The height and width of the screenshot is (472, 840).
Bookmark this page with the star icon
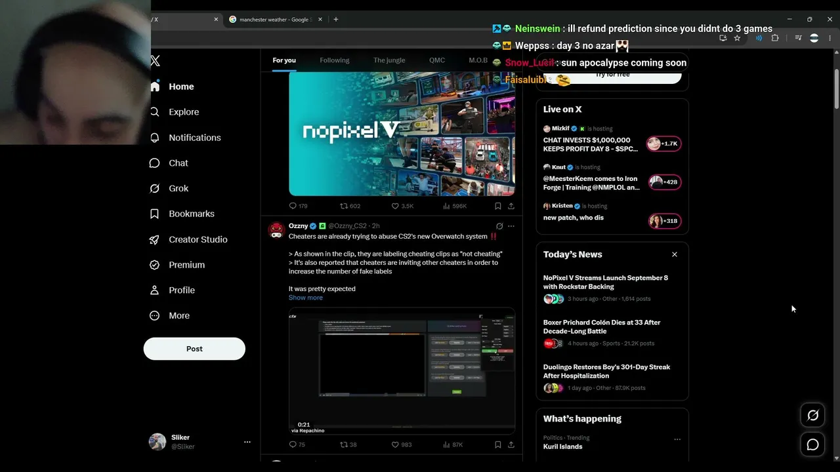(x=737, y=38)
